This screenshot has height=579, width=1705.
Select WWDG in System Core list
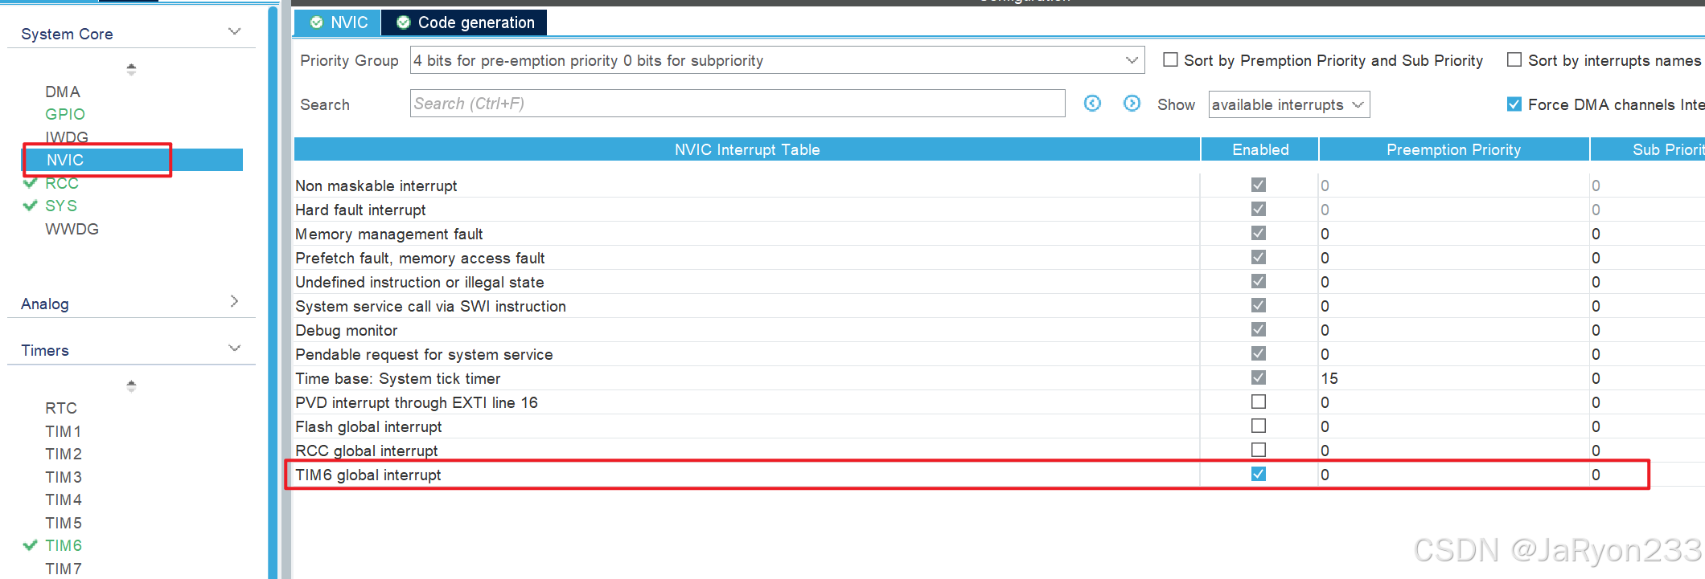pos(72,229)
